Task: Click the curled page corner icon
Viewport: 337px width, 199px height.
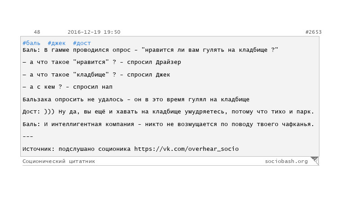Action: click(x=314, y=160)
